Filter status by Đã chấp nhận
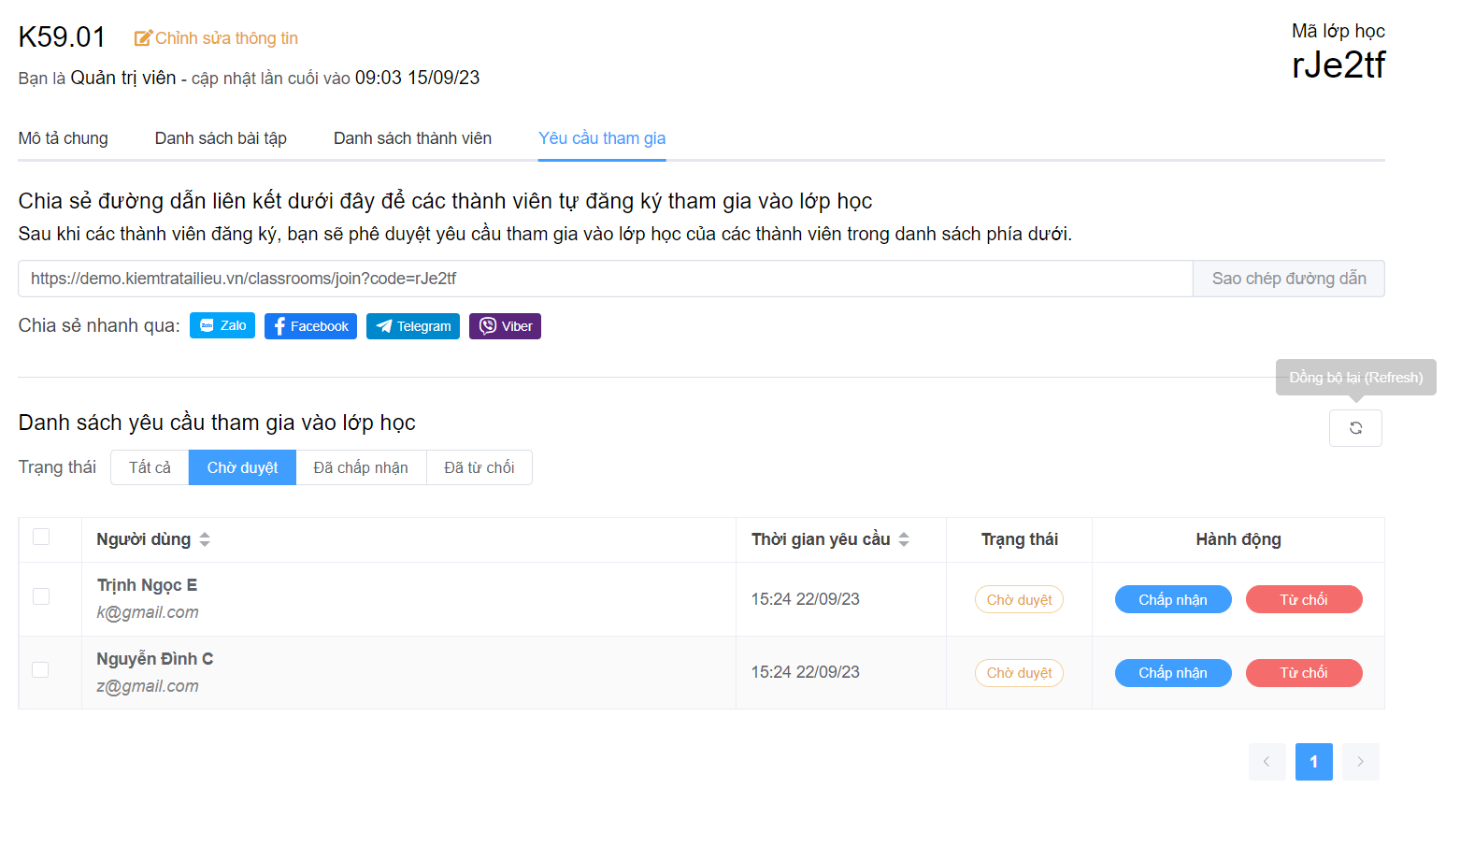 (x=361, y=467)
